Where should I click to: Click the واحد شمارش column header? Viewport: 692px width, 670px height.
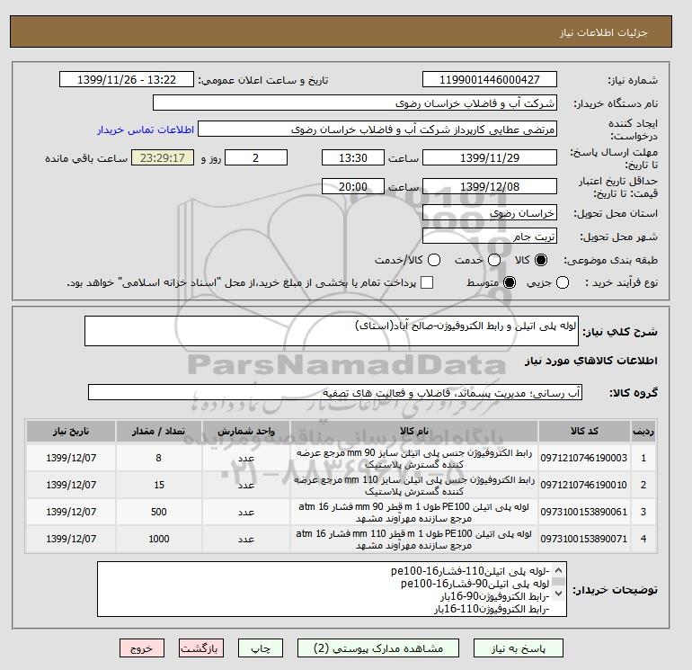[246, 431]
